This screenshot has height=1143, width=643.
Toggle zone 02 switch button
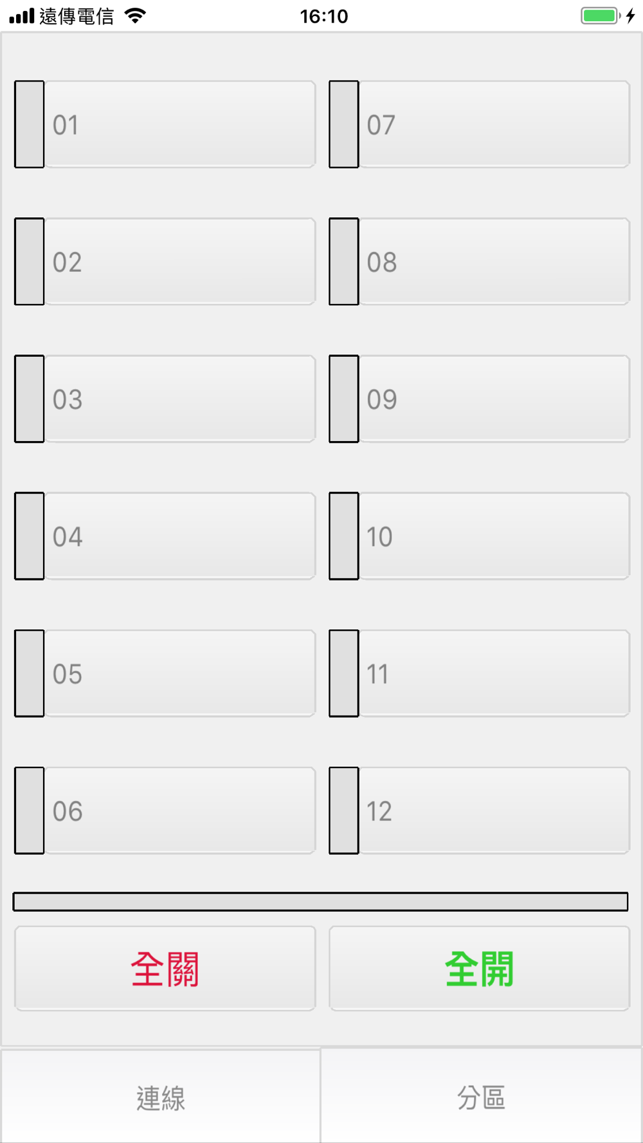[x=180, y=262]
